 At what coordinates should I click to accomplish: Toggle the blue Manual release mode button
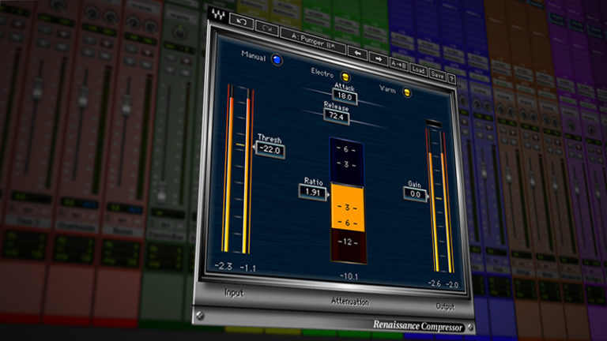[277, 59]
